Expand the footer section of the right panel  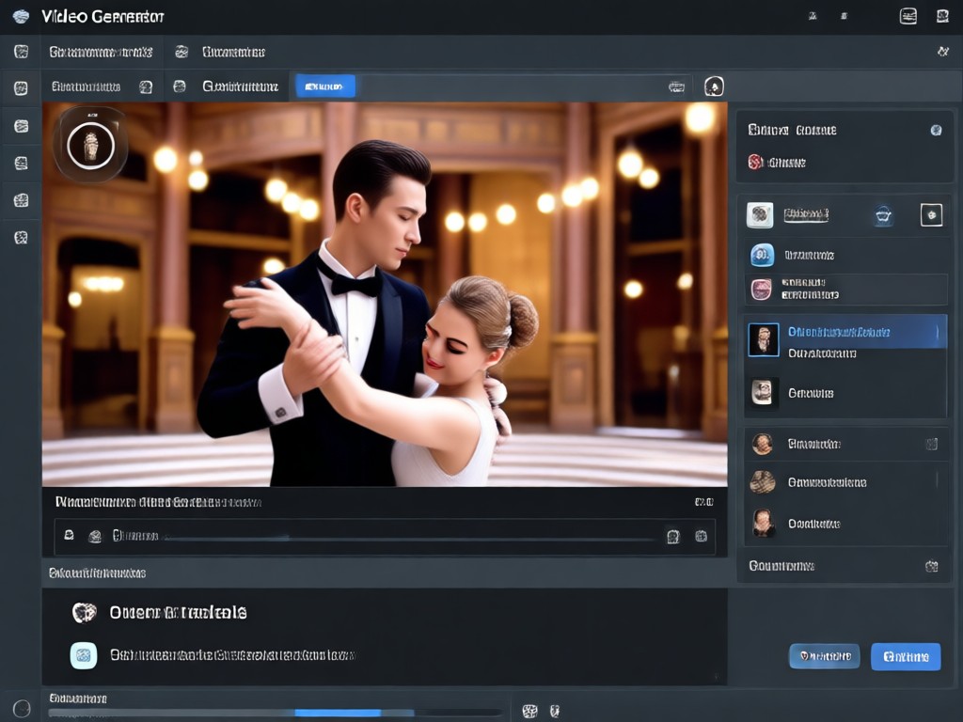pyautogui.click(x=844, y=566)
